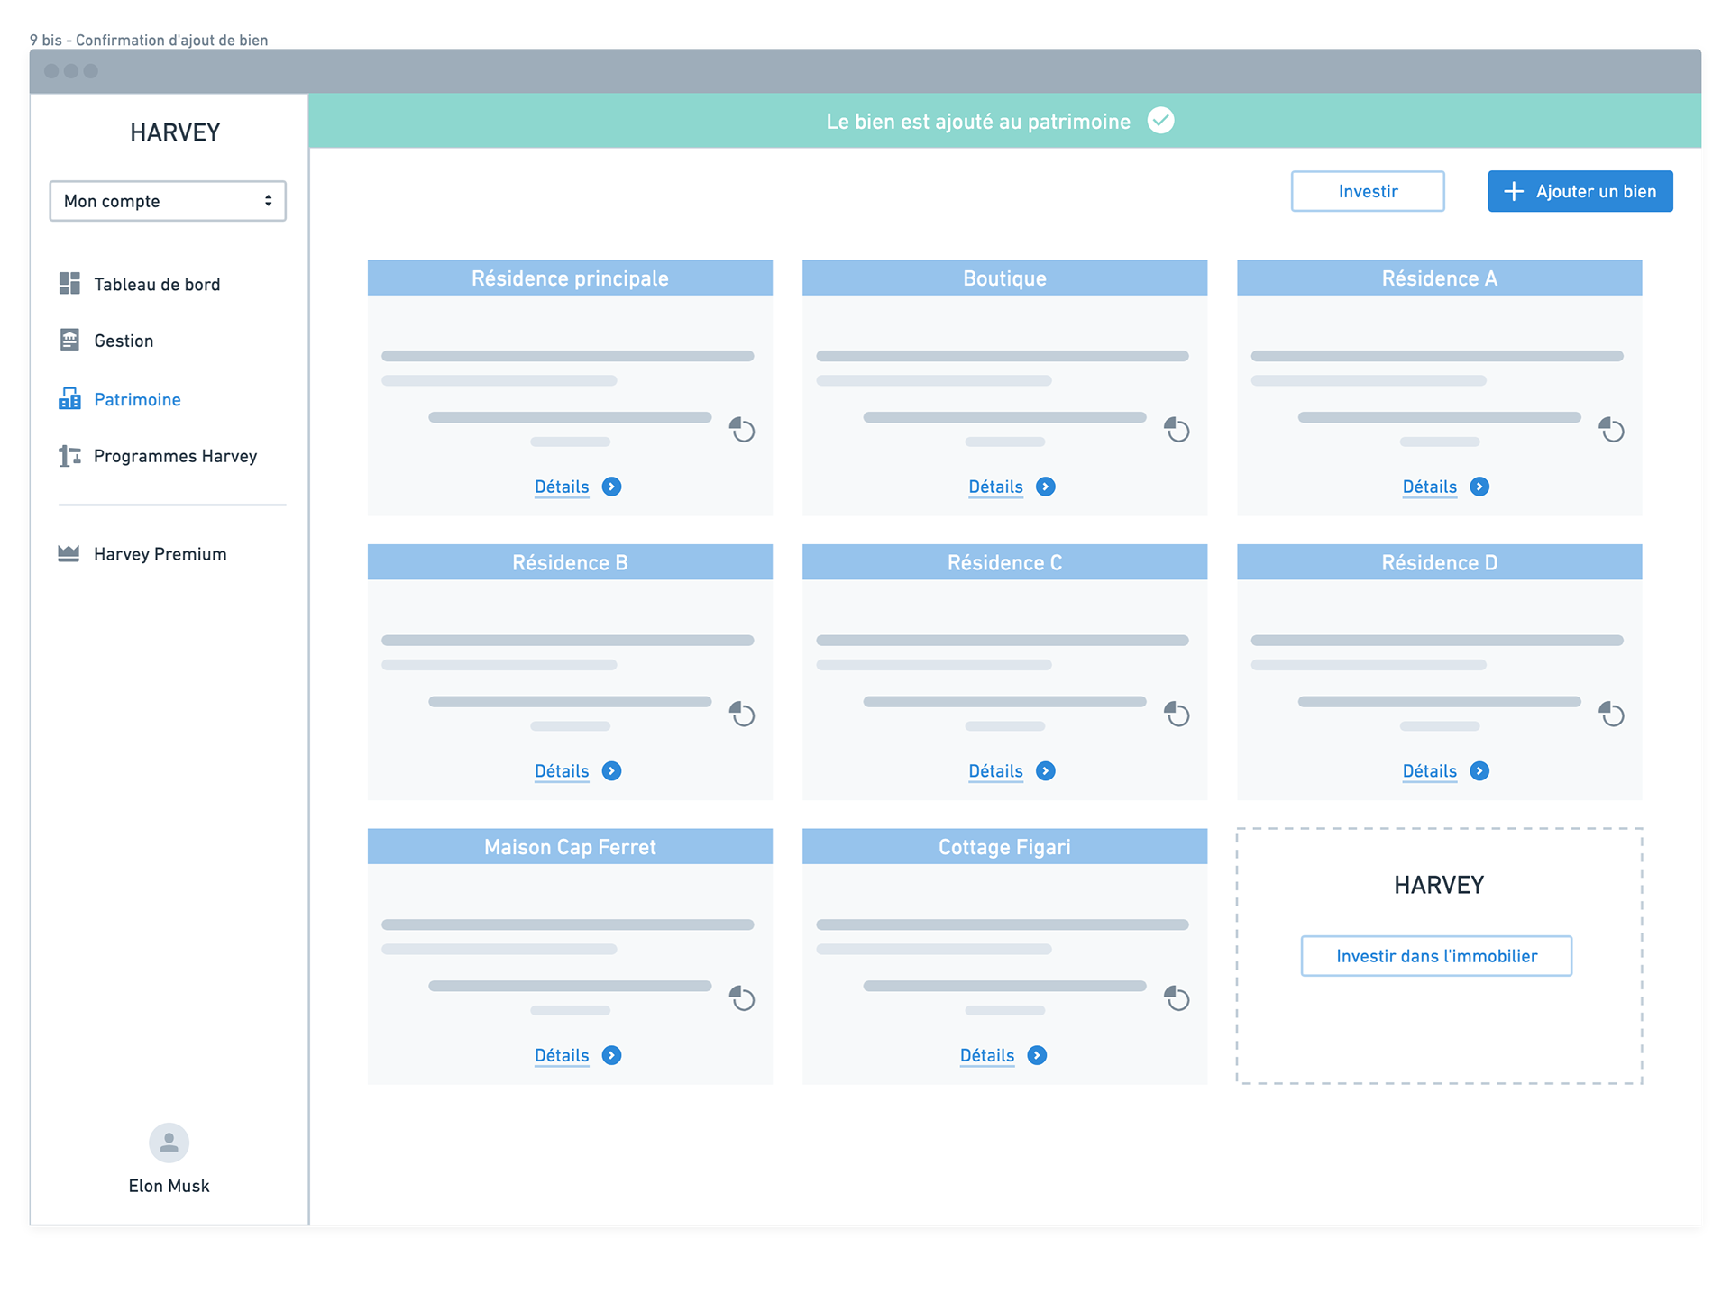
Task: Open Détails link of Cottage Figari
Action: 987,1055
